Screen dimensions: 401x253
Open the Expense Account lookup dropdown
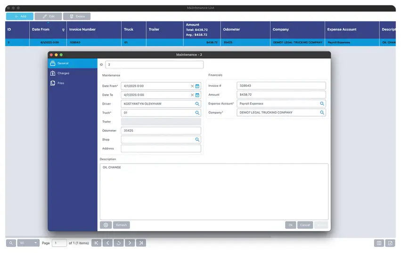[322, 104]
